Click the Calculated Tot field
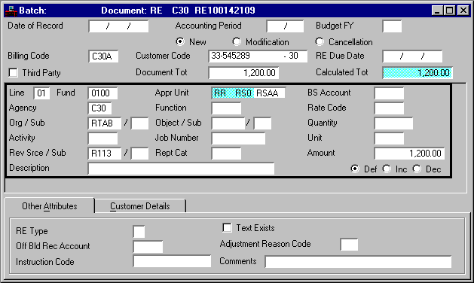 (x=417, y=73)
